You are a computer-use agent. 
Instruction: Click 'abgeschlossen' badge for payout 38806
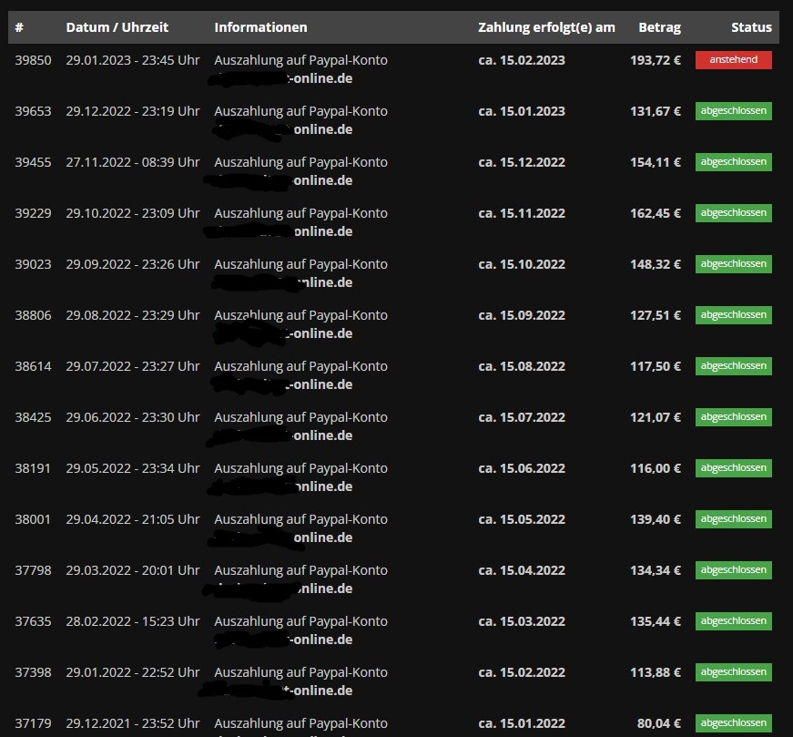click(733, 315)
